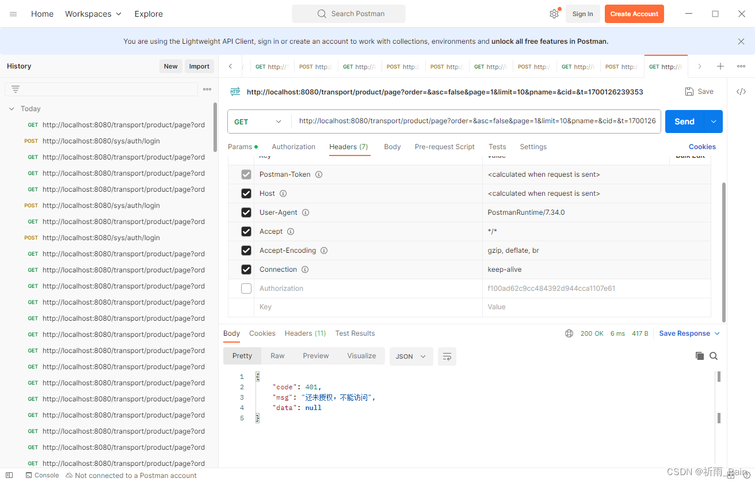Switch response view to Raw
The width and height of the screenshot is (755, 482).
click(277, 356)
